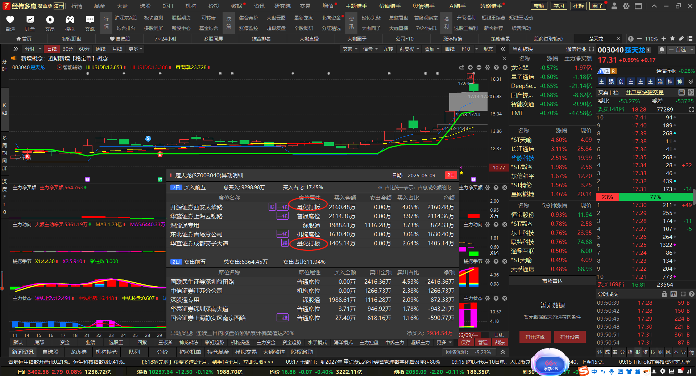The width and height of the screenshot is (696, 376).
Task: Click the exclamation info icon in tab bar
Action: 631,39
